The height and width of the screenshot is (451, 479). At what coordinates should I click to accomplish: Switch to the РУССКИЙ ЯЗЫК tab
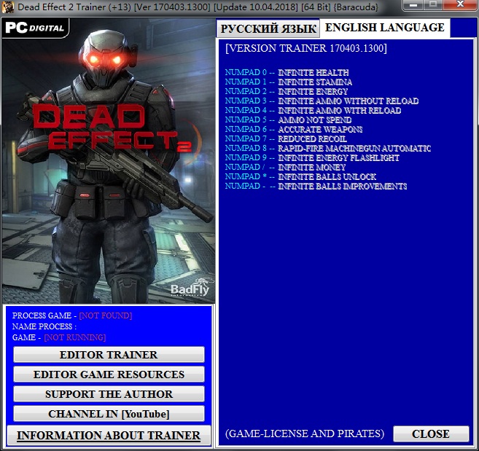(268, 28)
